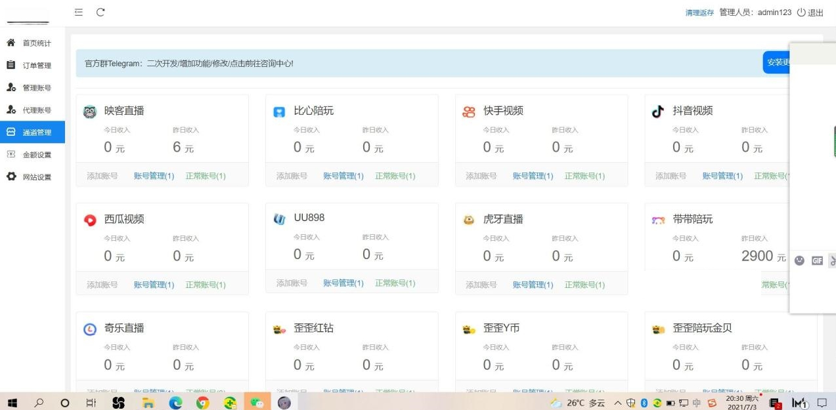Click 添加账号 under 抖音视频
Screen dimensions: 836x410
pos(671,176)
